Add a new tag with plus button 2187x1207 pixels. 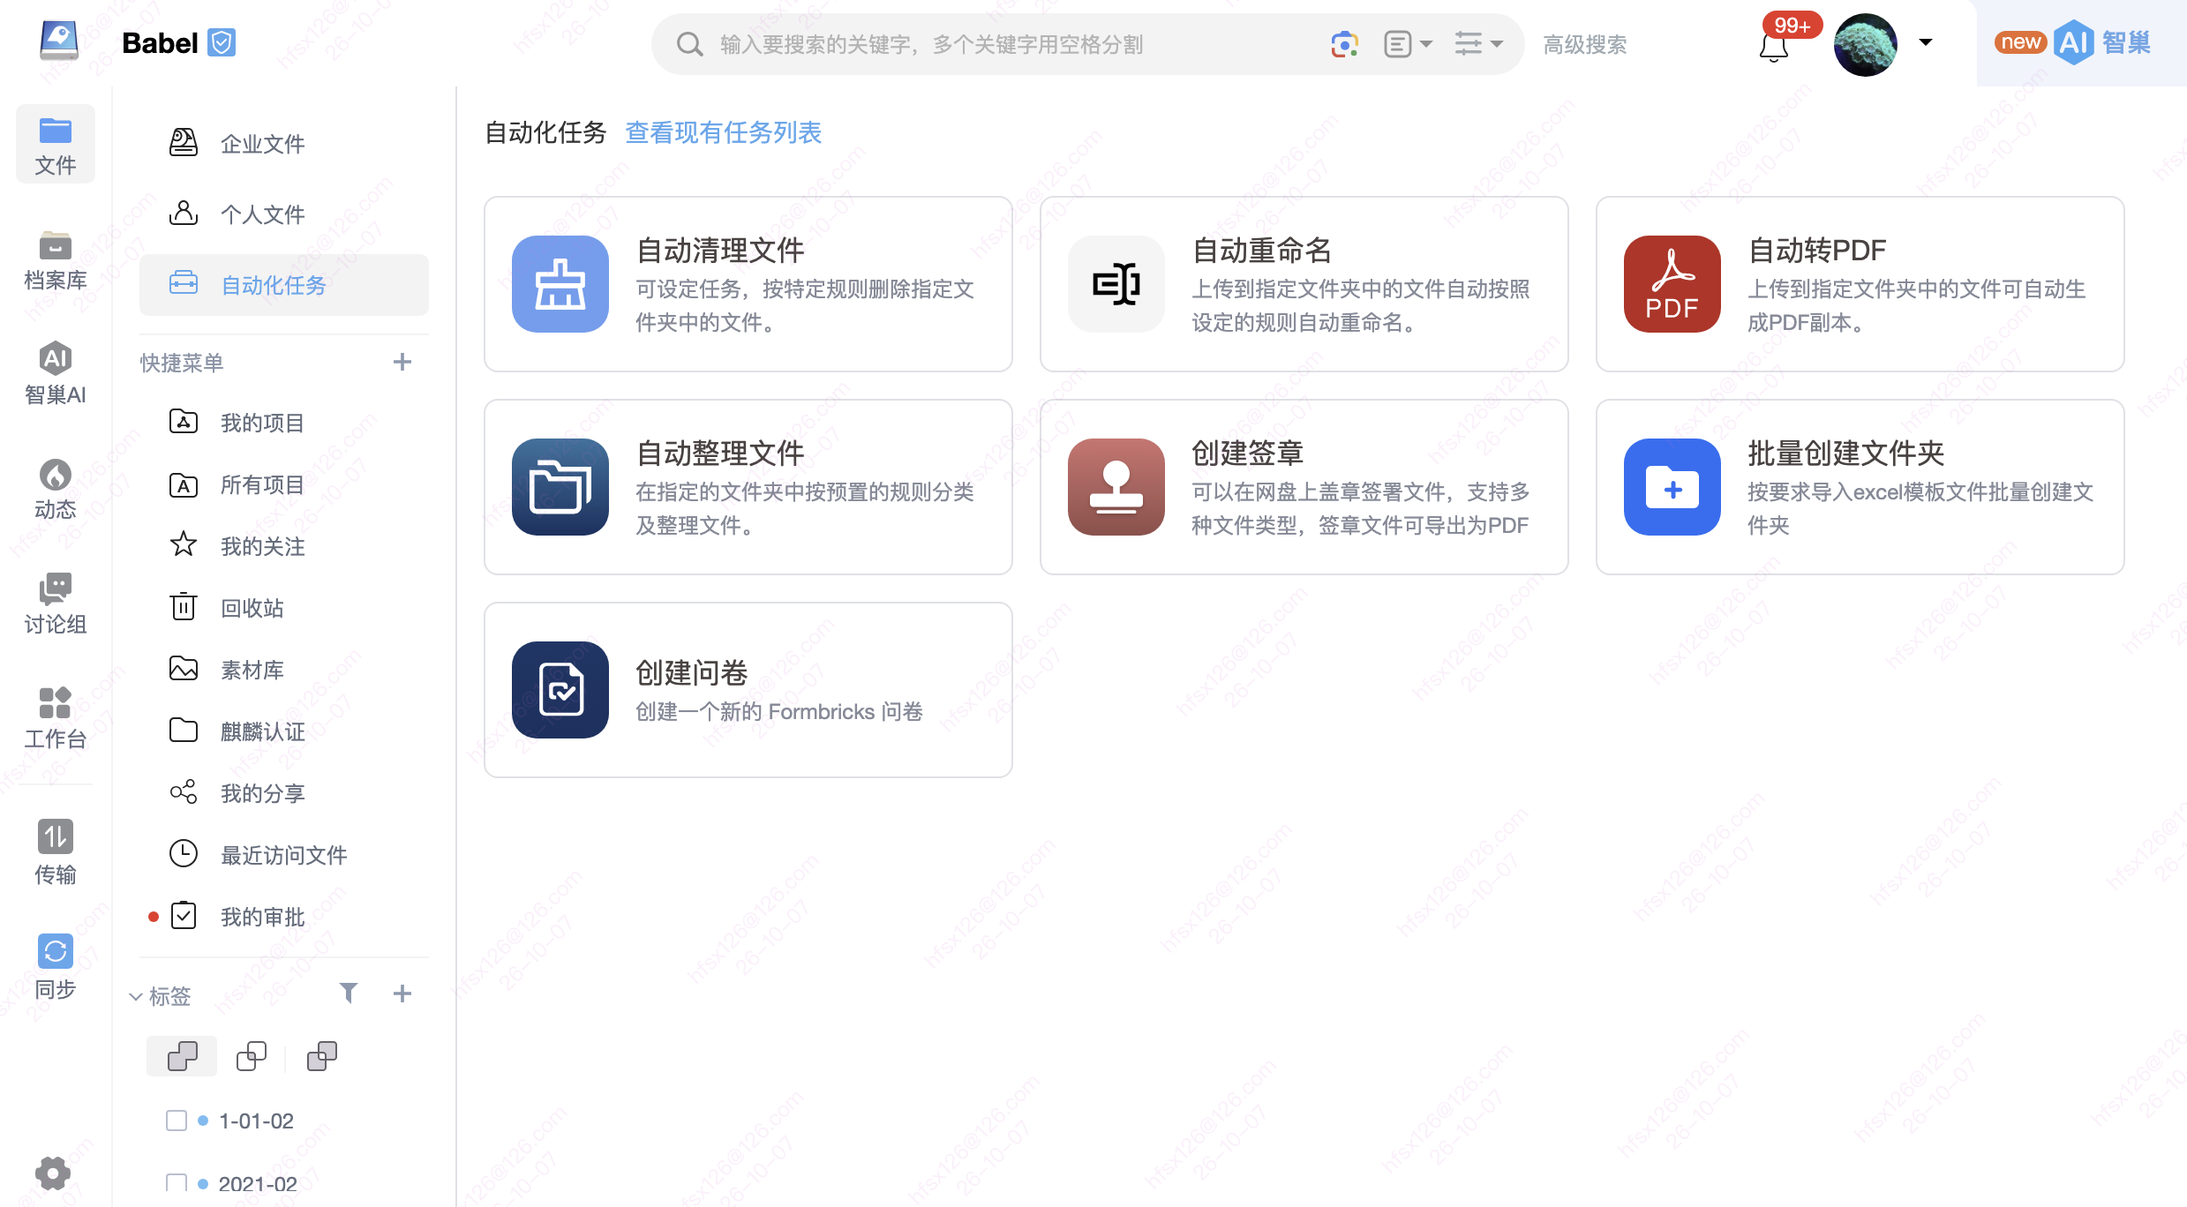[x=402, y=993]
